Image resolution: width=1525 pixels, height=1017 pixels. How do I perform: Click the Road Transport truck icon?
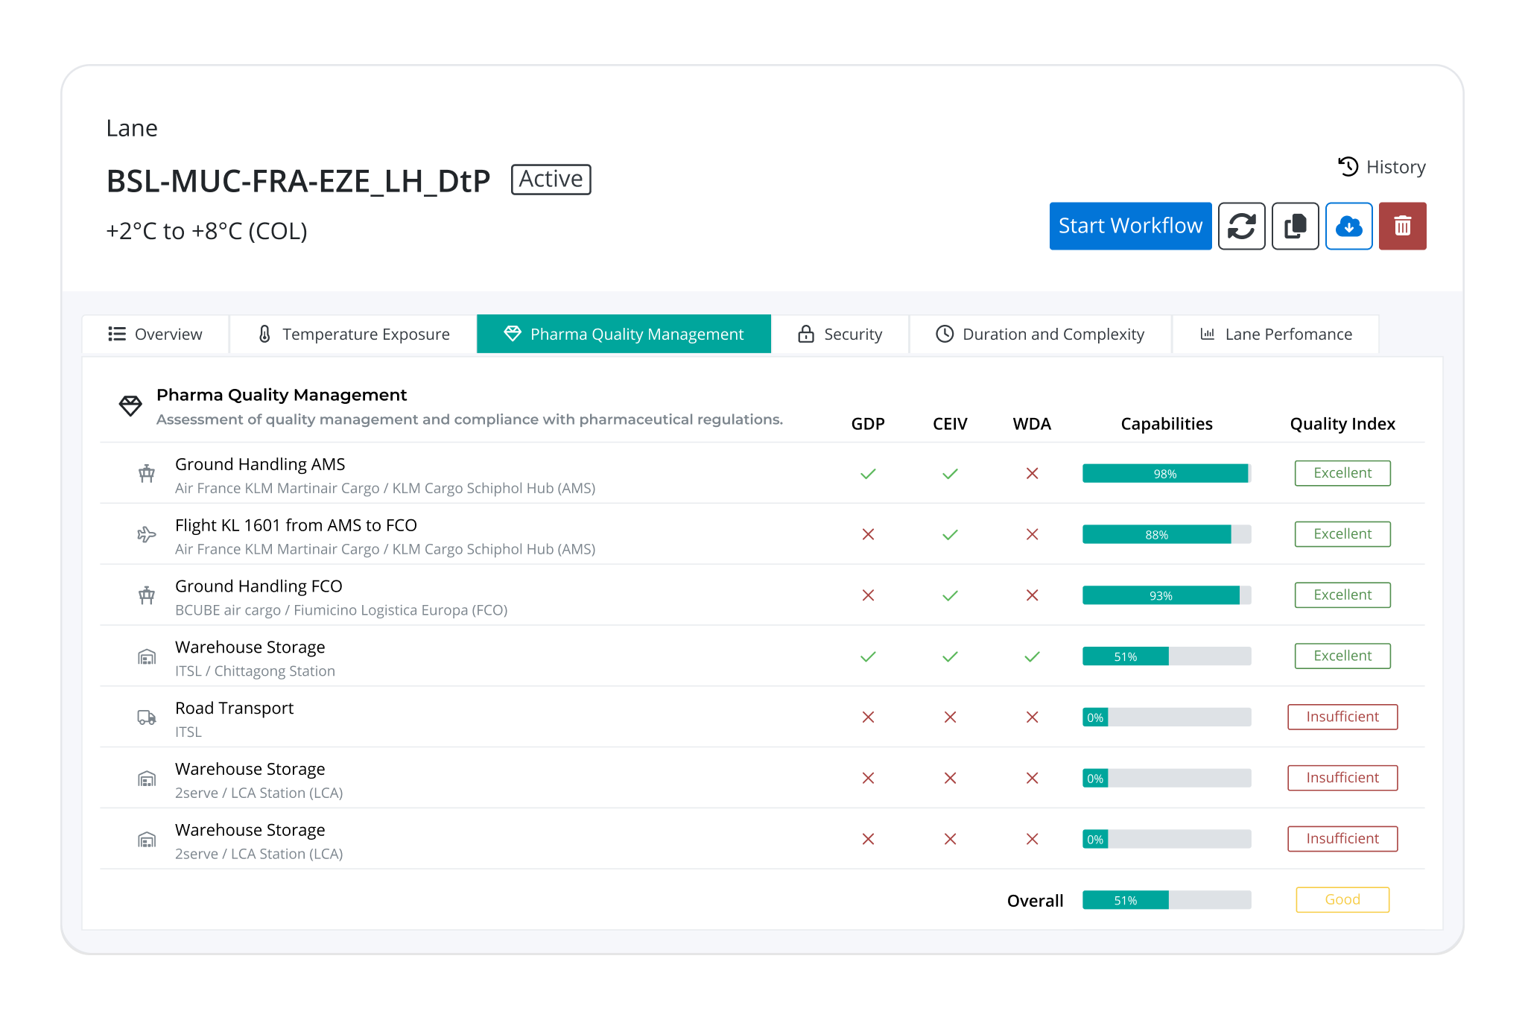(147, 717)
